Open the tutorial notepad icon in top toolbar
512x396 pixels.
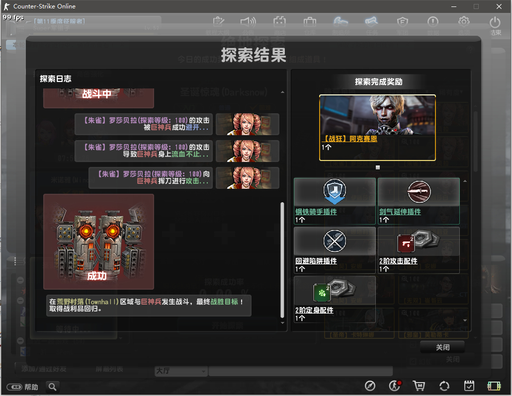tap(218, 22)
